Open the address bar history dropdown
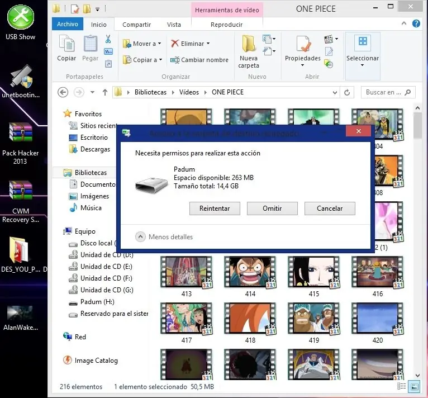 pos(335,93)
